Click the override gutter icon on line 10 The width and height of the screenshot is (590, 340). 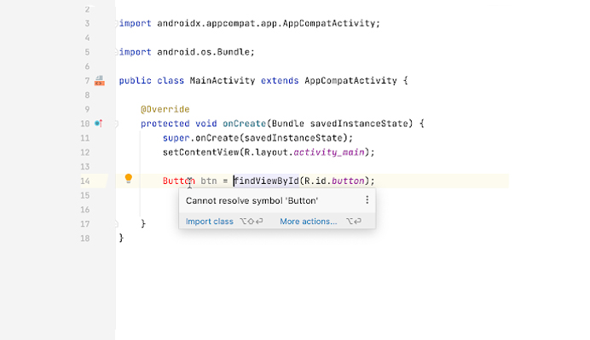point(99,124)
